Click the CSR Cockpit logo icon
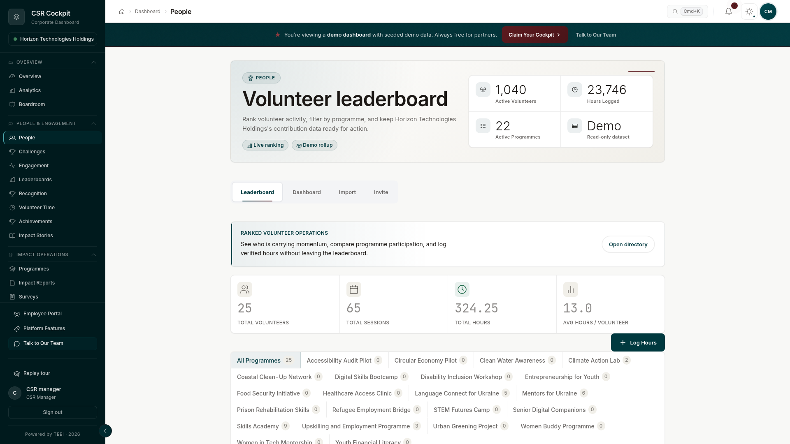 click(16, 17)
